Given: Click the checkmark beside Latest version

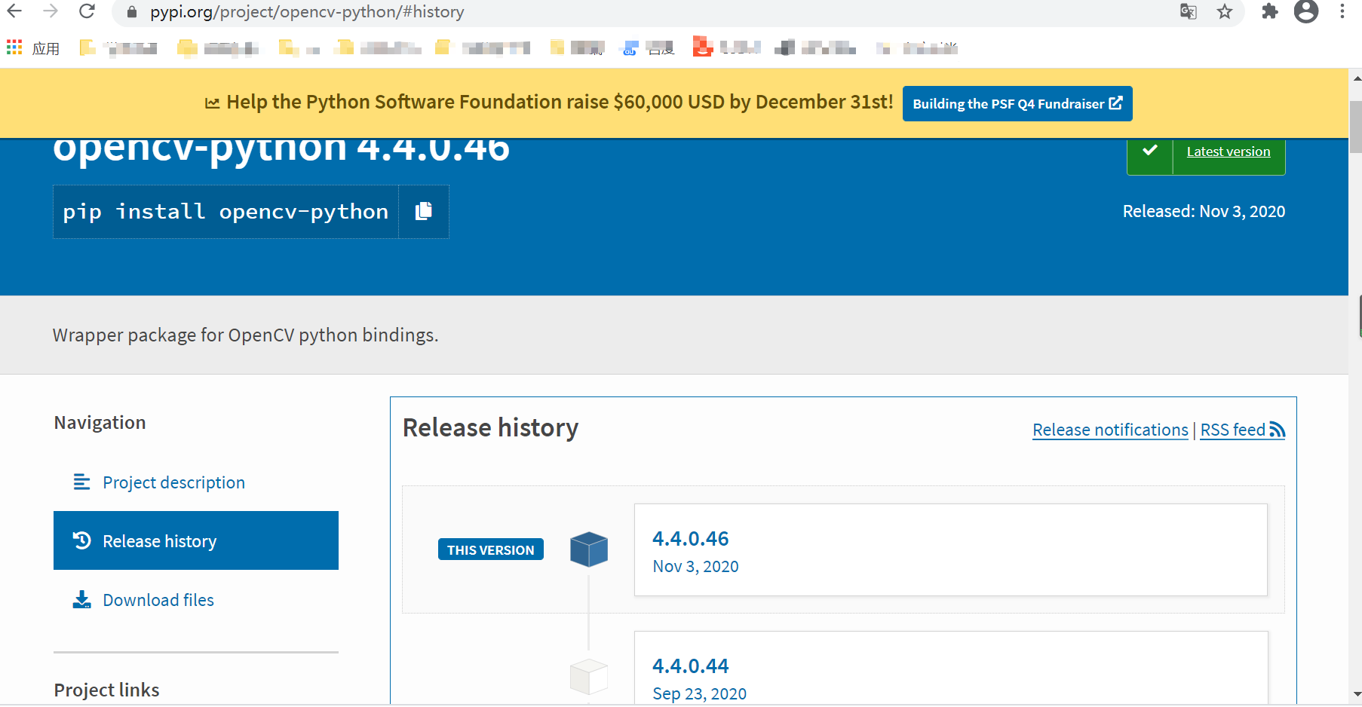Looking at the screenshot, I should 1149,151.
